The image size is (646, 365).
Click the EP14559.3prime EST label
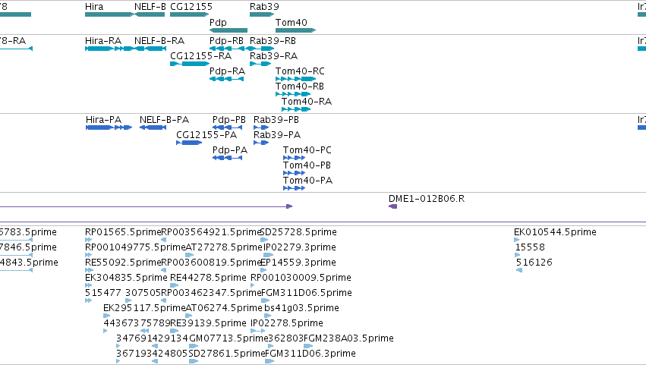click(x=298, y=263)
